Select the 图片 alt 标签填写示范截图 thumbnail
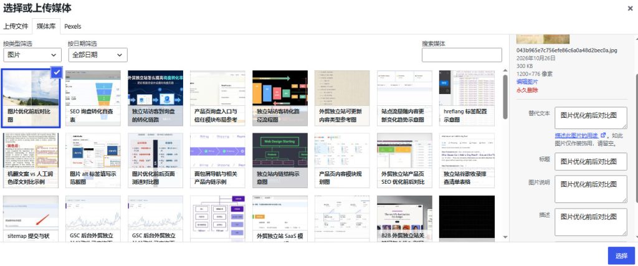This screenshot has height=266, width=638. (93, 161)
